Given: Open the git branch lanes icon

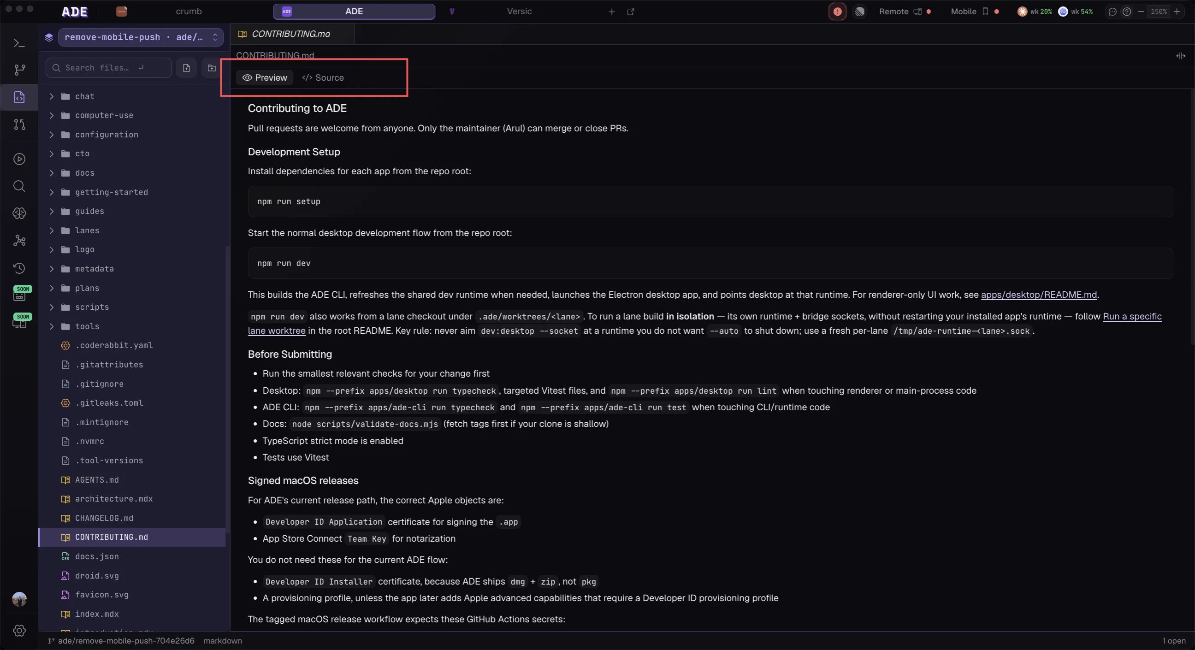Looking at the screenshot, I should [x=19, y=70].
